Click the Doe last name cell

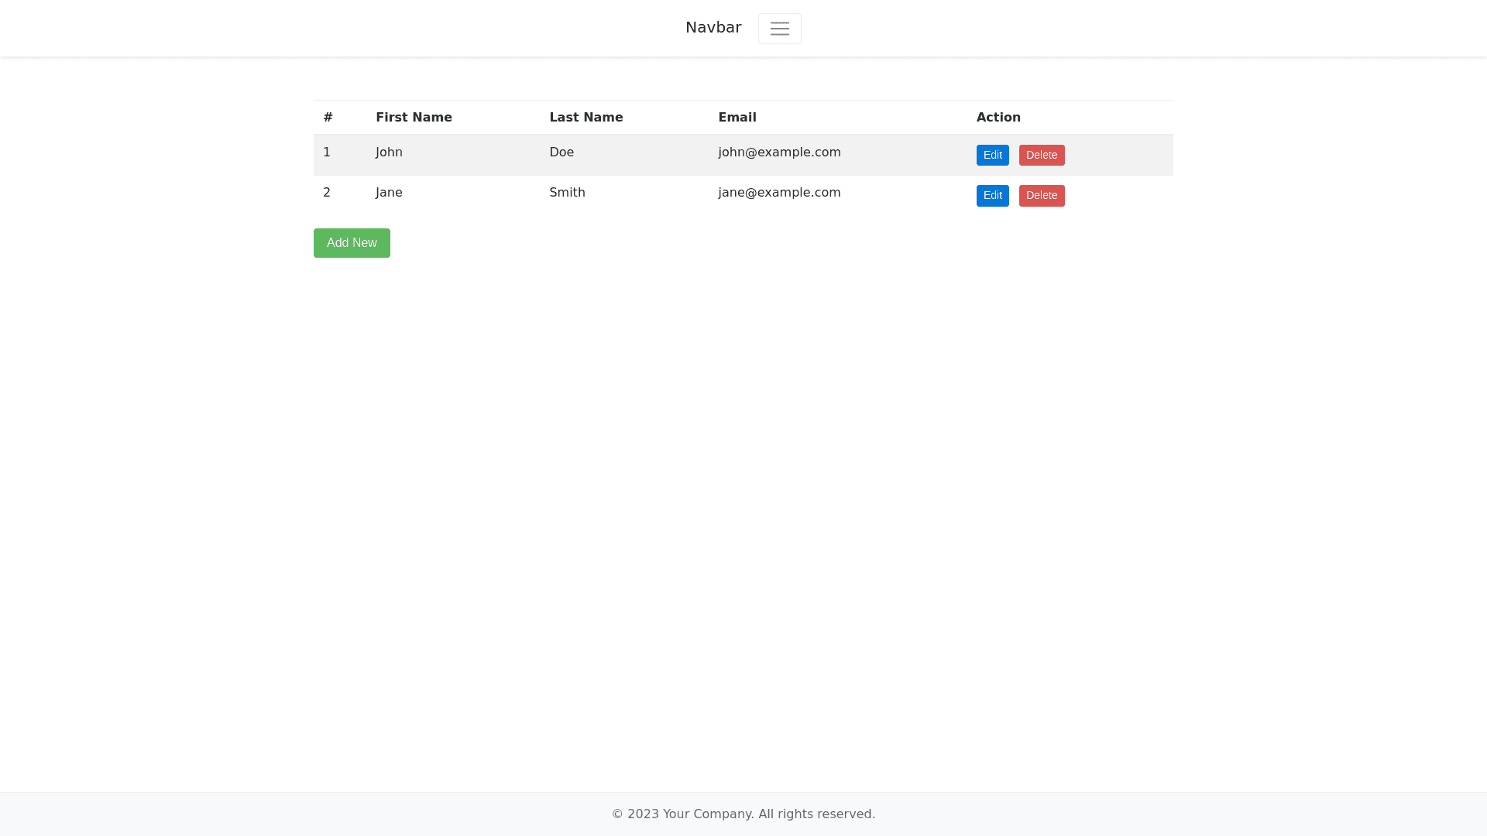pyautogui.click(x=561, y=152)
